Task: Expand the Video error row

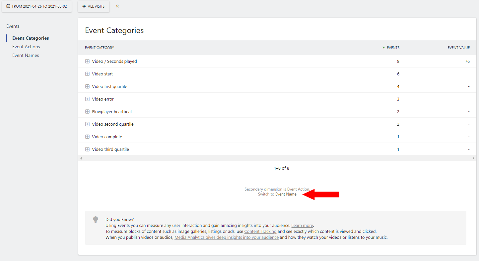Action: (87, 99)
